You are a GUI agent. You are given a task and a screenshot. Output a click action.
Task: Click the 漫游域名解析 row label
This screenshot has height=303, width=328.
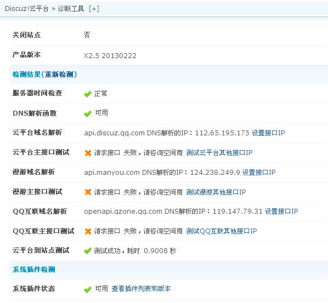33,172
